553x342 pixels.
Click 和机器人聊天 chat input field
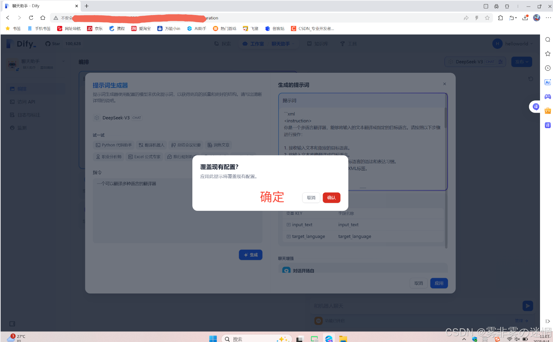coord(416,306)
